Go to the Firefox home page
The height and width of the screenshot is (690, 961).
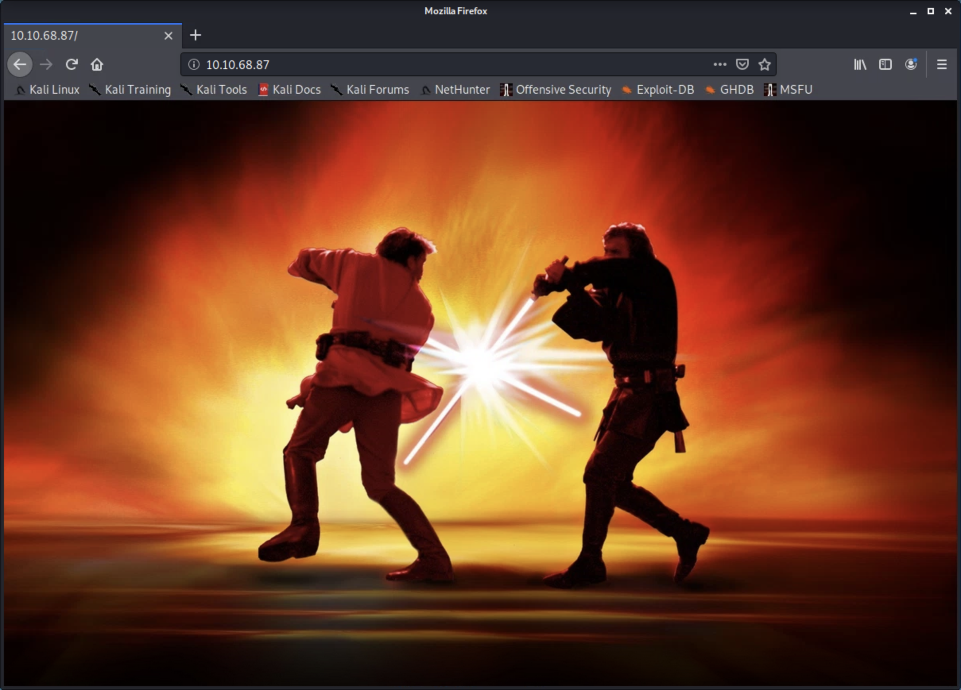(97, 64)
